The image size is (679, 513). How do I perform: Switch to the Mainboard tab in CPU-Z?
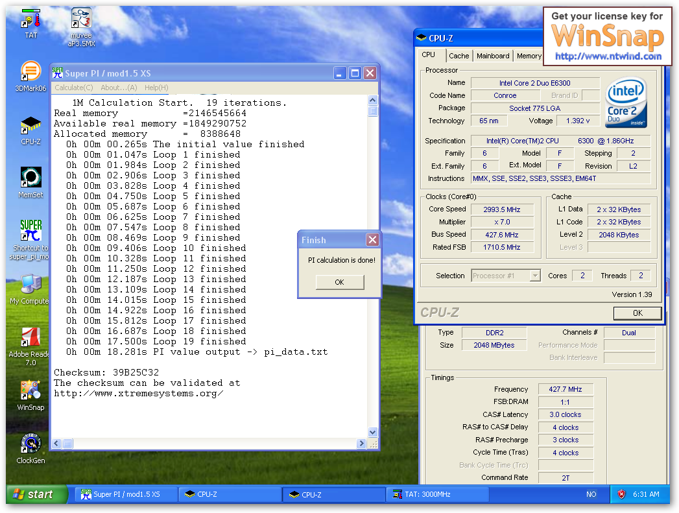[x=493, y=56]
